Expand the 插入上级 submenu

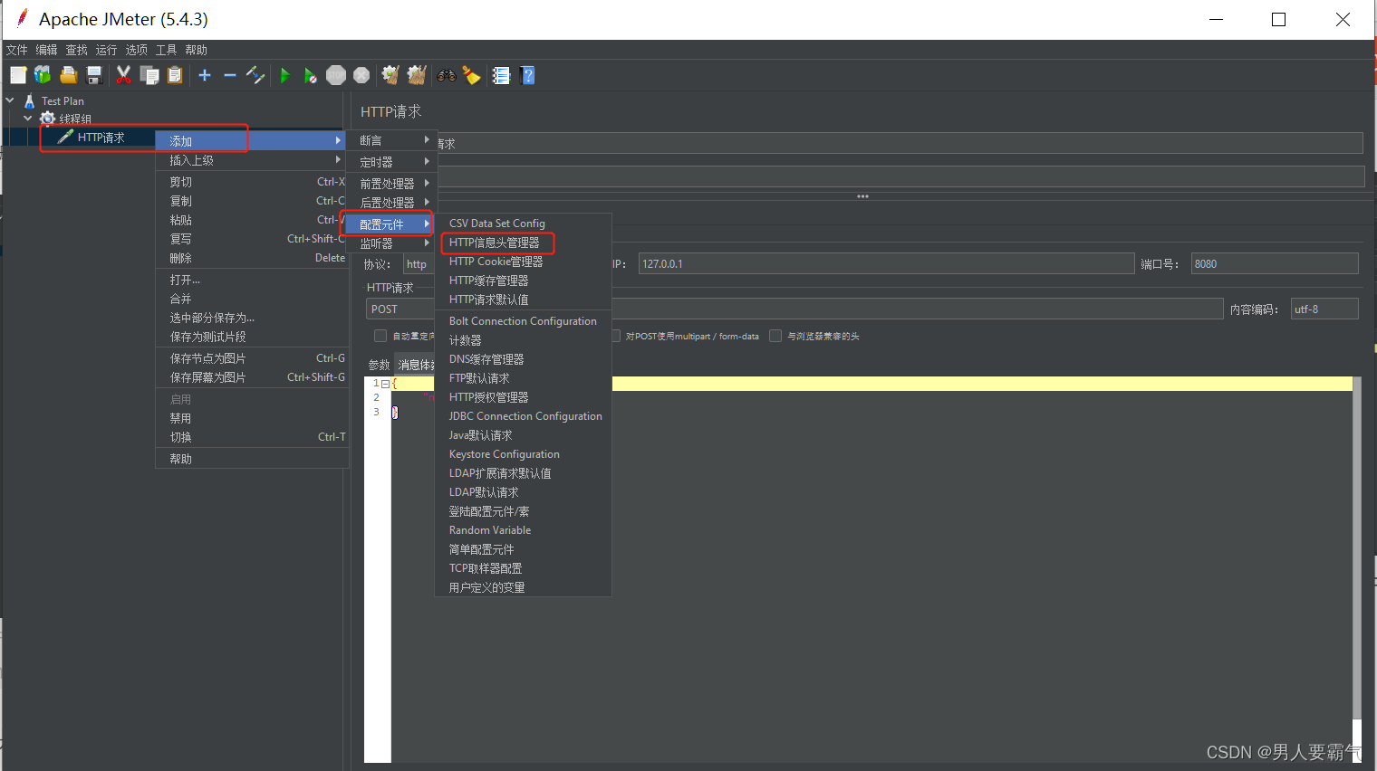pyautogui.click(x=252, y=160)
